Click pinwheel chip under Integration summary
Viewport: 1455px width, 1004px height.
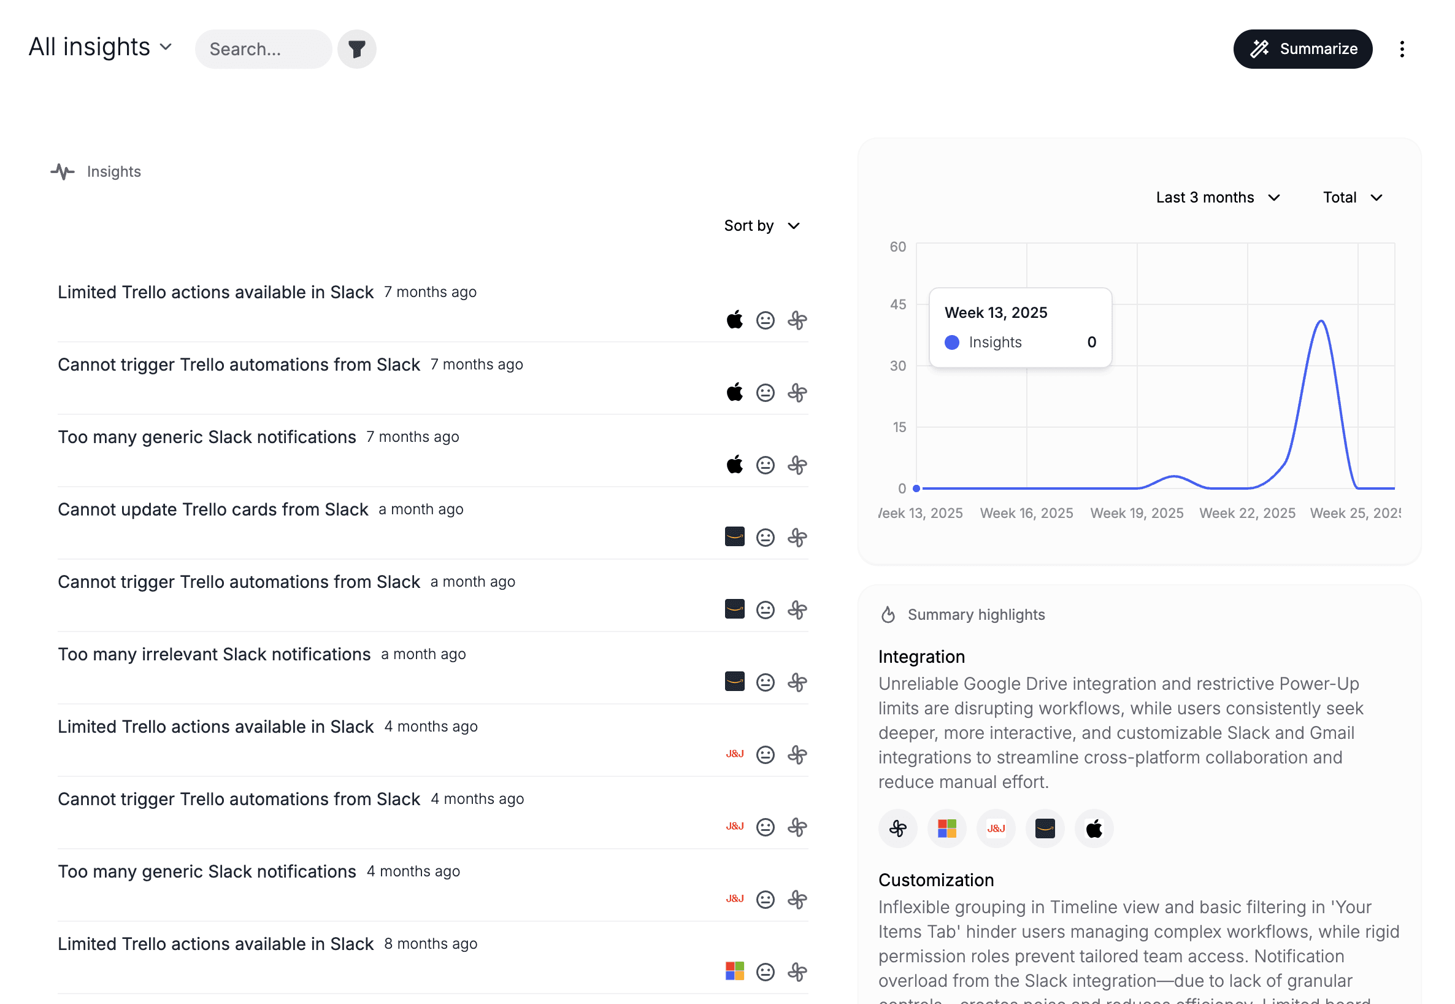(897, 828)
